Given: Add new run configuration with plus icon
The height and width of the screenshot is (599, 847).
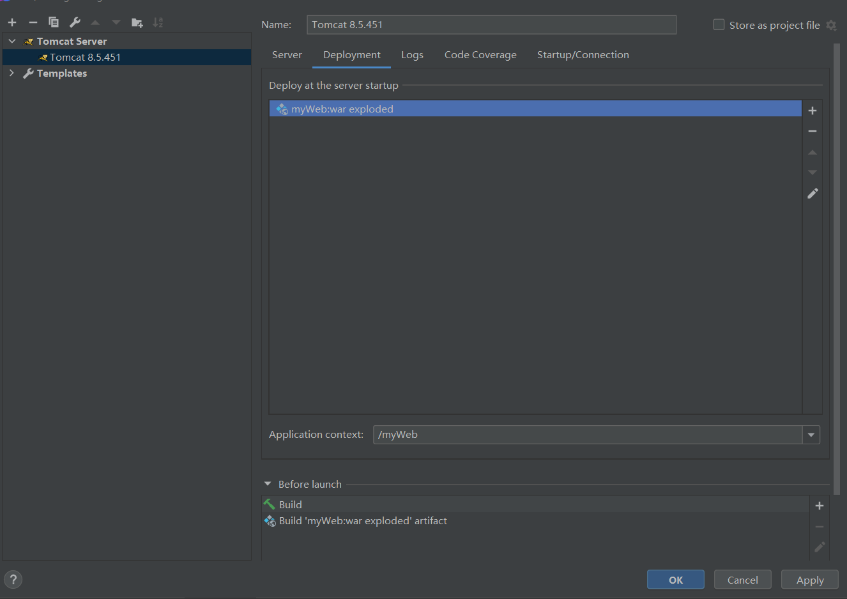Looking at the screenshot, I should 12,22.
